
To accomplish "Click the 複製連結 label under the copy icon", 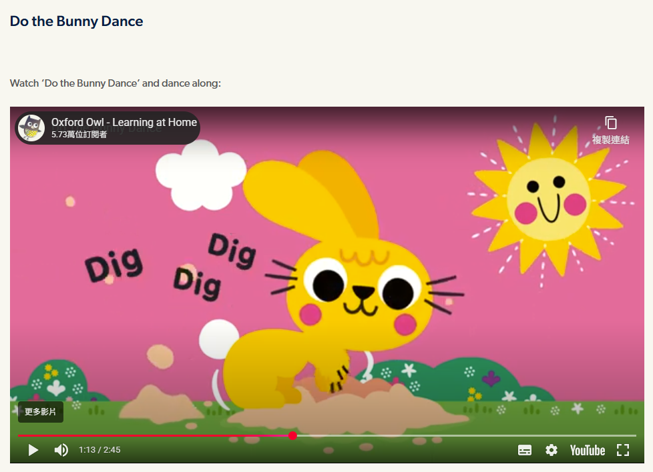I will click(x=610, y=140).
